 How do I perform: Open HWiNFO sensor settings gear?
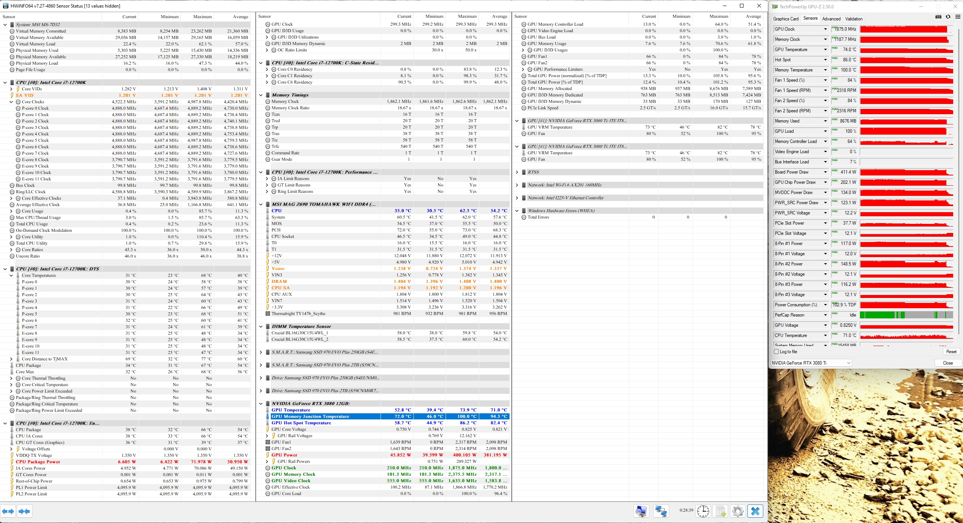click(738, 511)
